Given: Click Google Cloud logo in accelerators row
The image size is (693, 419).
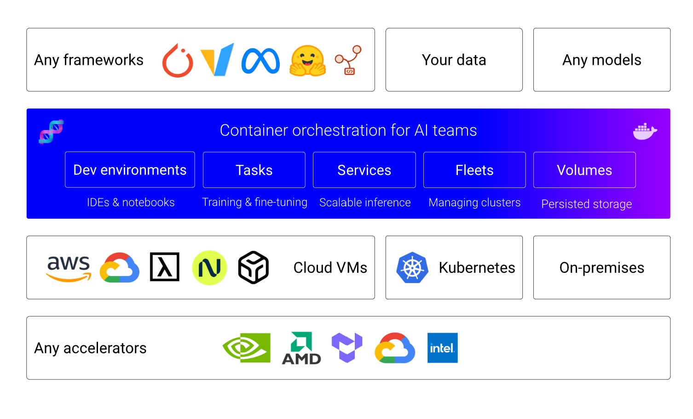Looking at the screenshot, I should click(395, 348).
